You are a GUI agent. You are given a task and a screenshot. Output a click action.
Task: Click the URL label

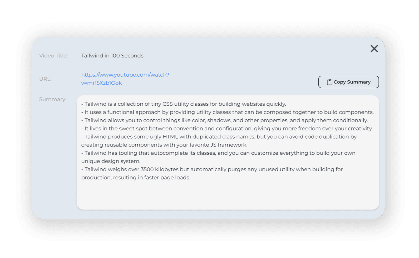[45, 79]
